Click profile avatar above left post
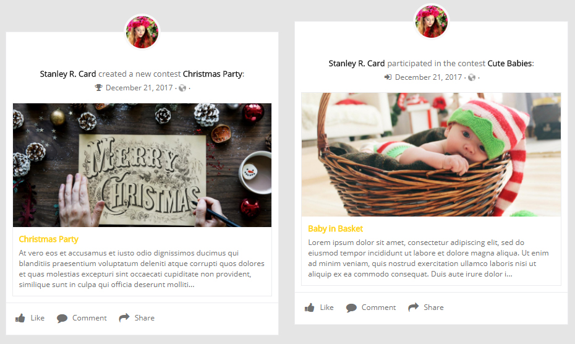Screen dimensions: 575x344 [x=142, y=32]
